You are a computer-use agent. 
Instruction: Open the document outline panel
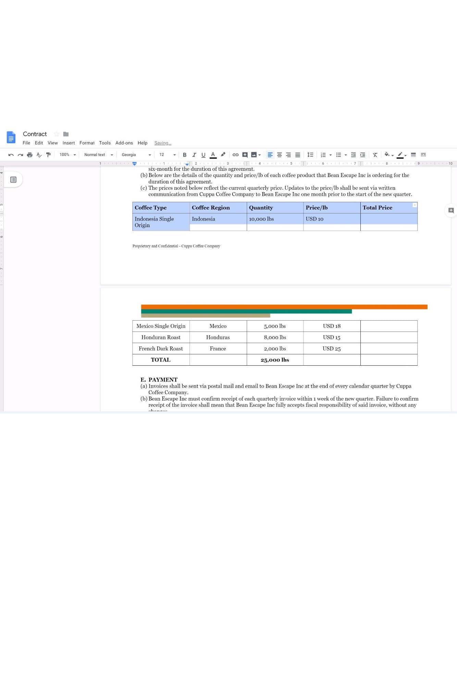tap(13, 180)
